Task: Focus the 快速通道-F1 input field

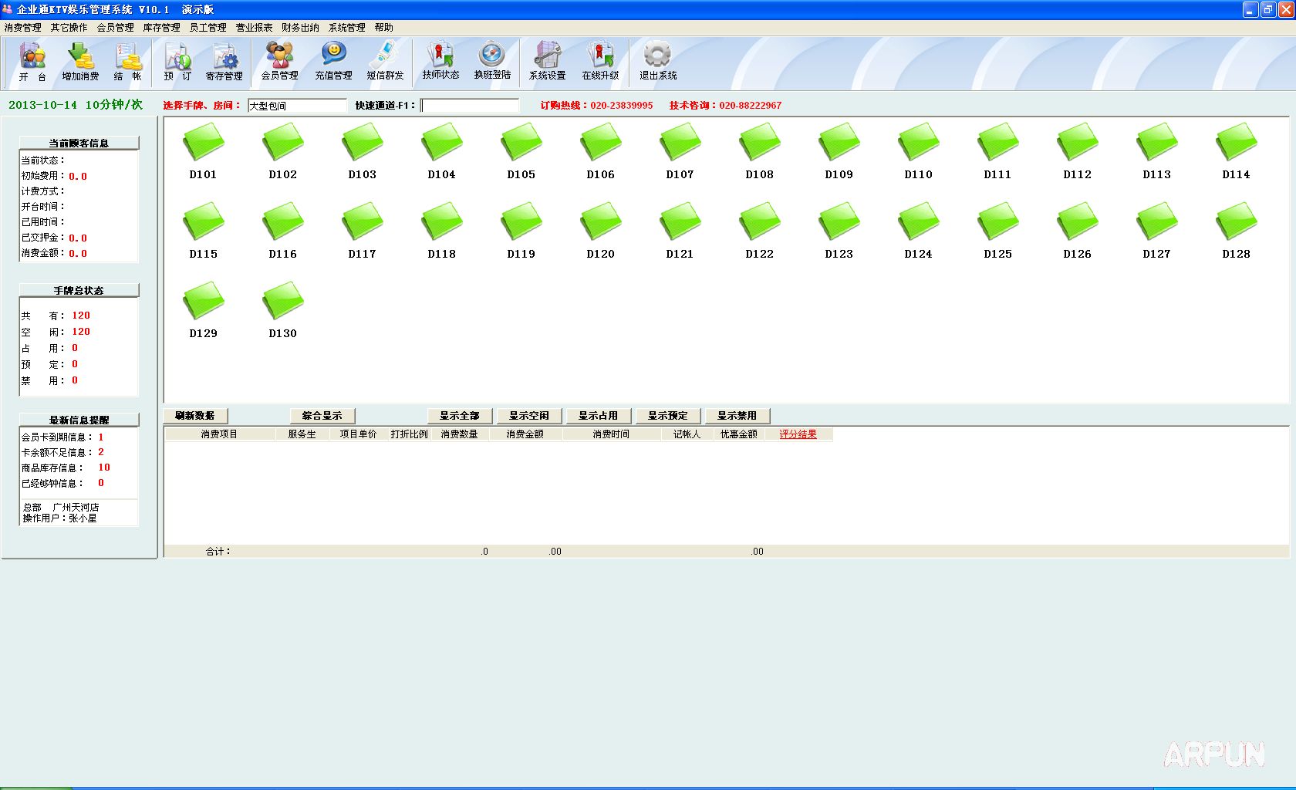Action: coord(470,106)
